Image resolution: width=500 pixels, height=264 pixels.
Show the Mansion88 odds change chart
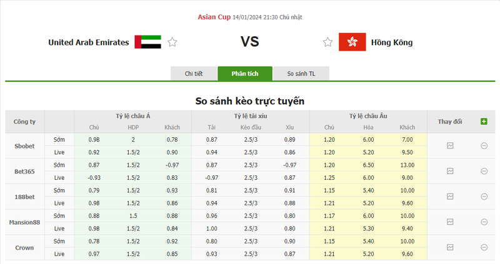(x=450, y=222)
